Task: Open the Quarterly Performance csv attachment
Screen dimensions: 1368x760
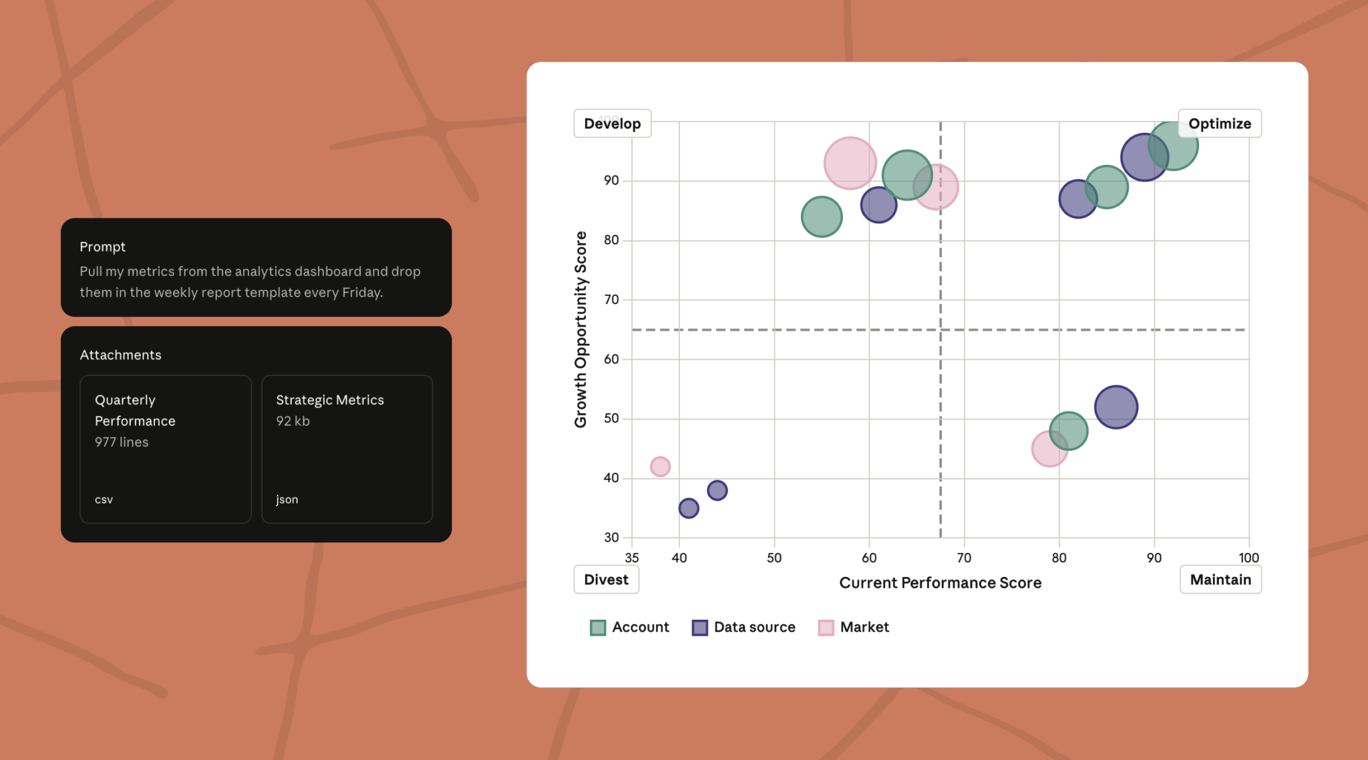Action: tap(166, 449)
